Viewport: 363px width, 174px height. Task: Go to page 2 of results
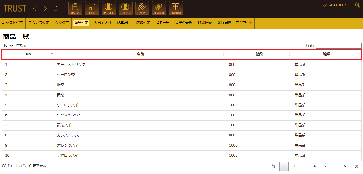point(294,166)
